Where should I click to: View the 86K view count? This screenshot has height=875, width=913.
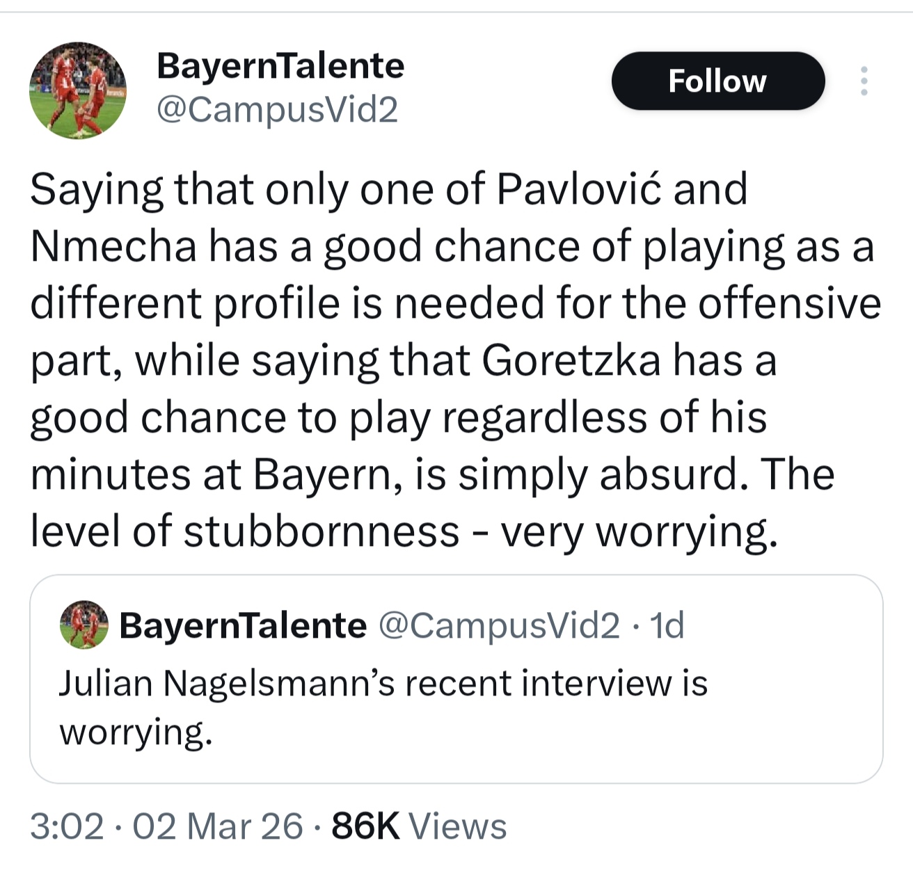365,826
